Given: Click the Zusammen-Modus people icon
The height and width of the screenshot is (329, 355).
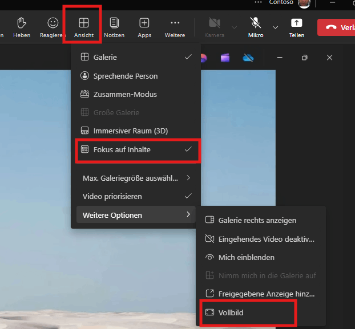Looking at the screenshot, I should point(84,94).
